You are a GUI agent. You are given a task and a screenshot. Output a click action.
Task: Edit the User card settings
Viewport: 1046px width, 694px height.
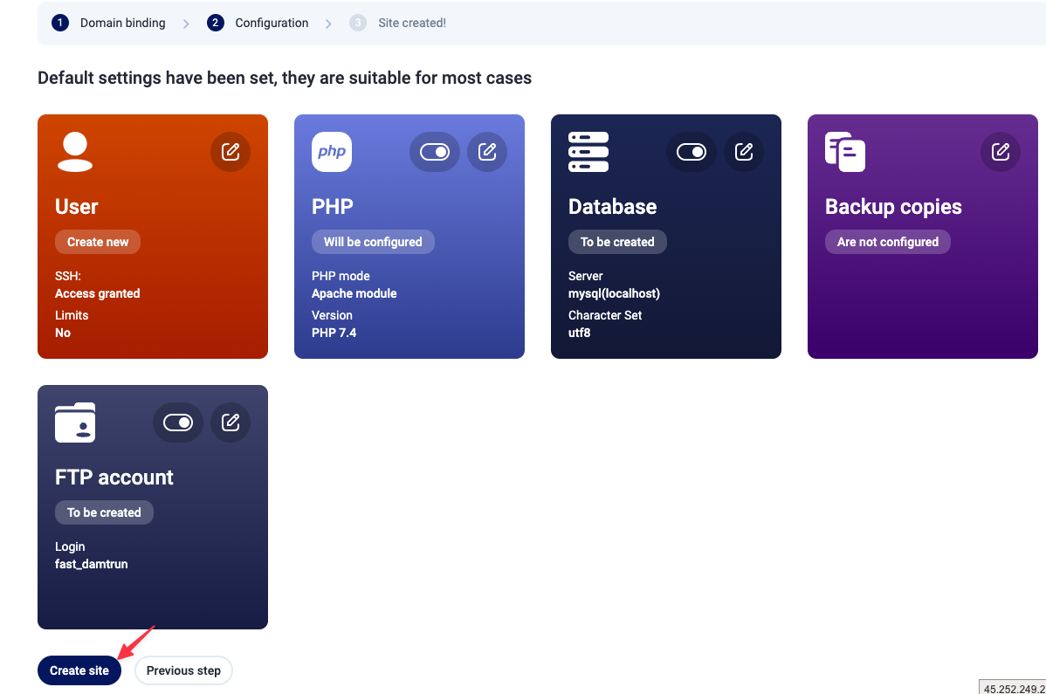tap(231, 152)
